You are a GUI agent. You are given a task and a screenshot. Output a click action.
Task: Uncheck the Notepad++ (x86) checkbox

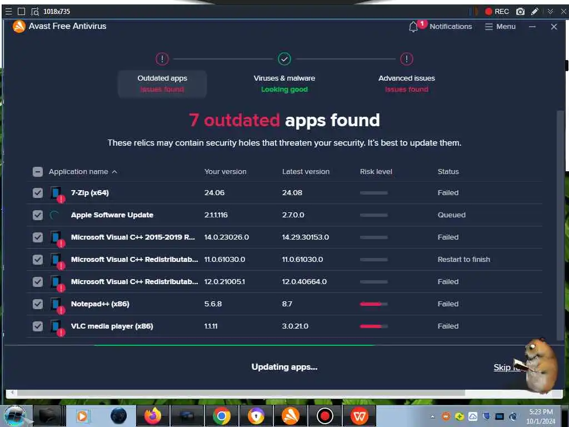pyautogui.click(x=38, y=304)
